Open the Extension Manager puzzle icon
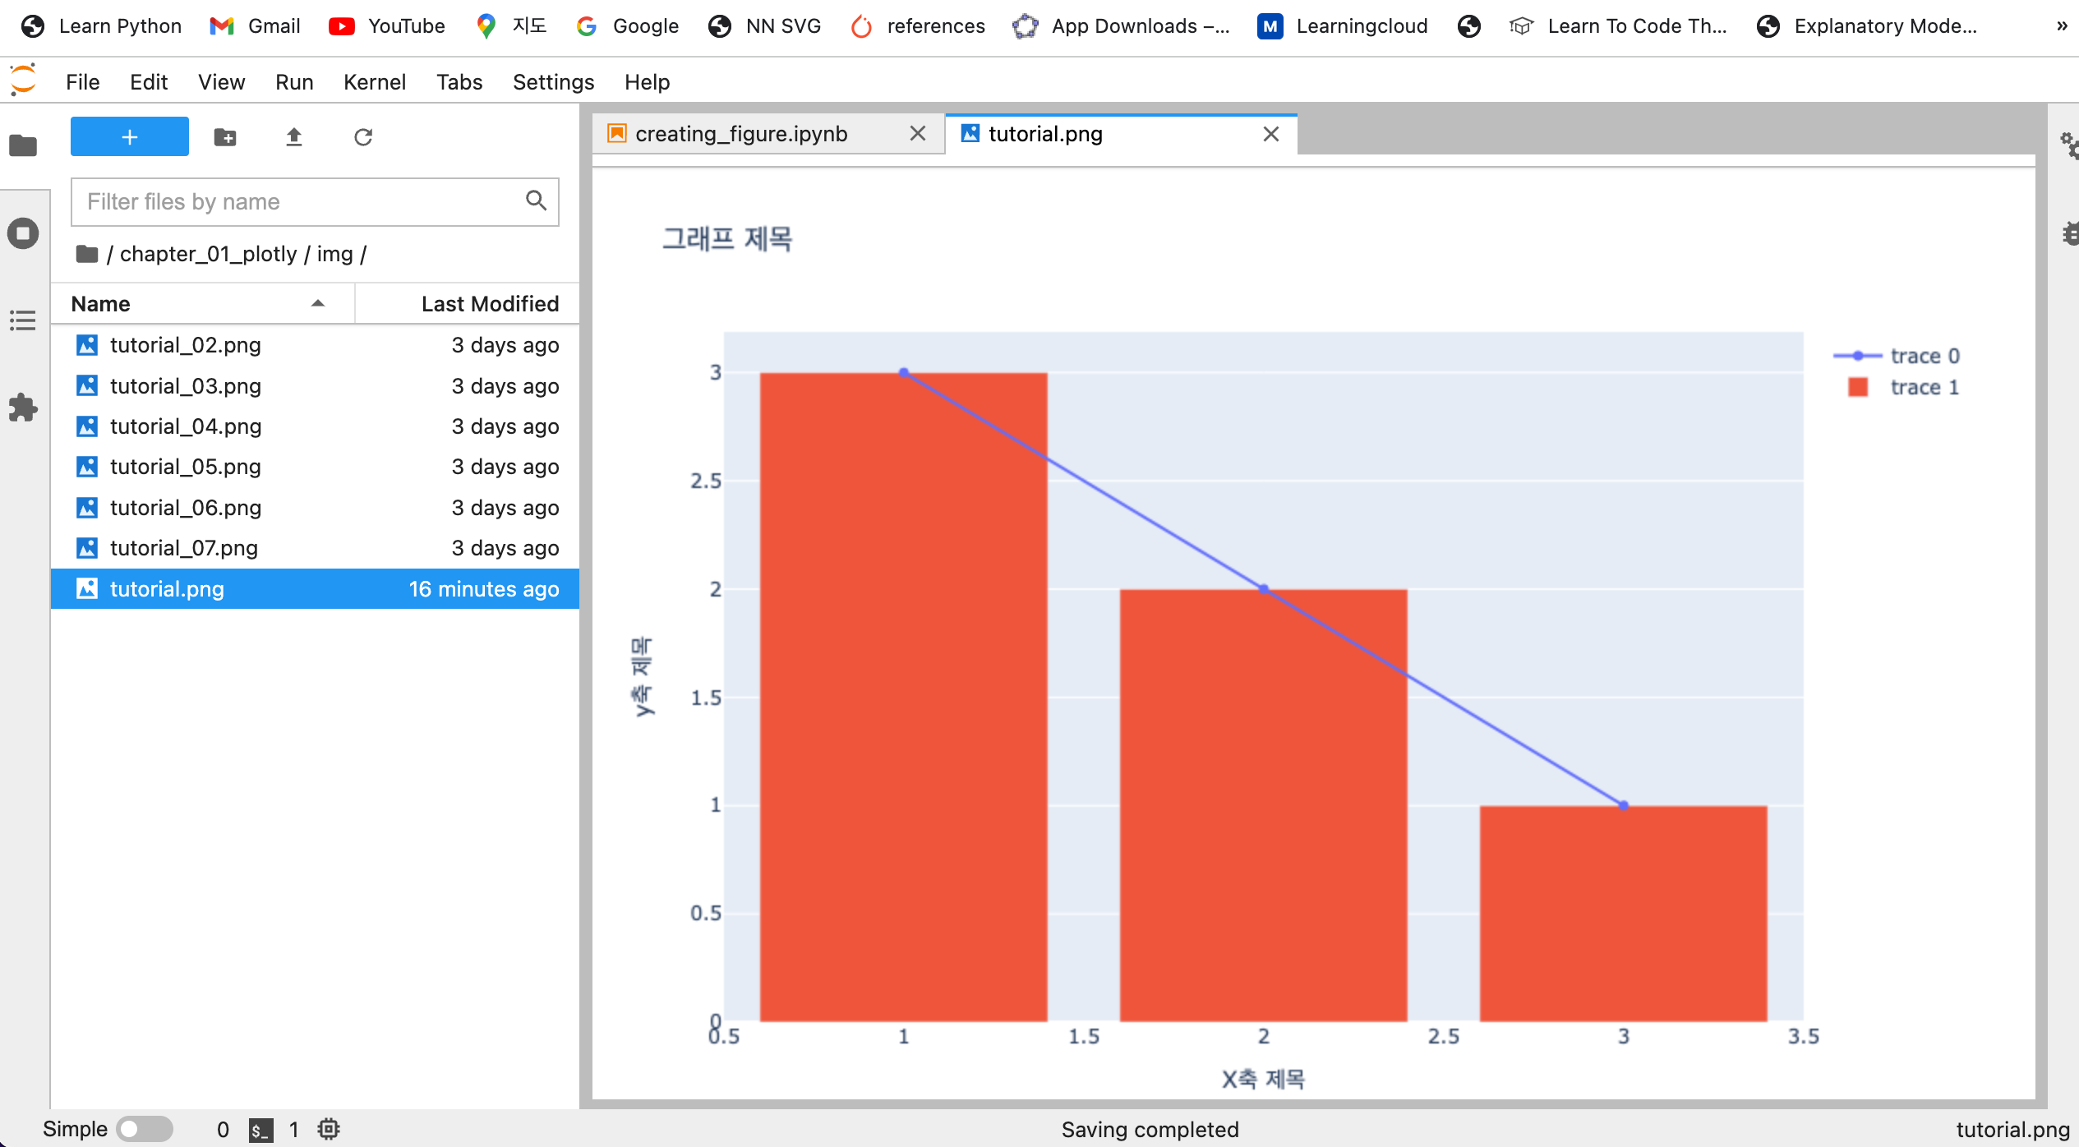 click(x=23, y=408)
